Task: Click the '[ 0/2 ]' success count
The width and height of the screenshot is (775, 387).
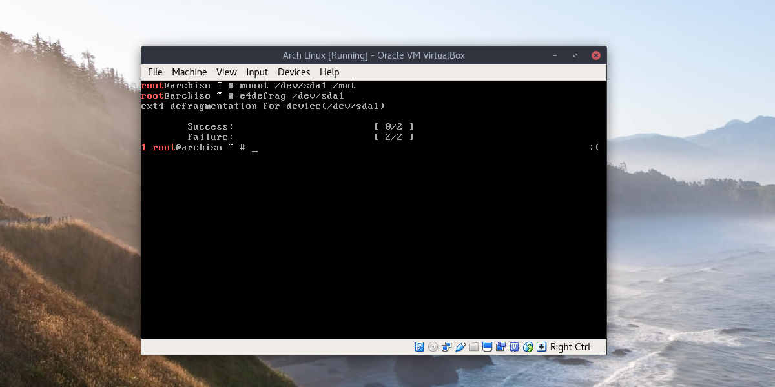Action: (394, 126)
